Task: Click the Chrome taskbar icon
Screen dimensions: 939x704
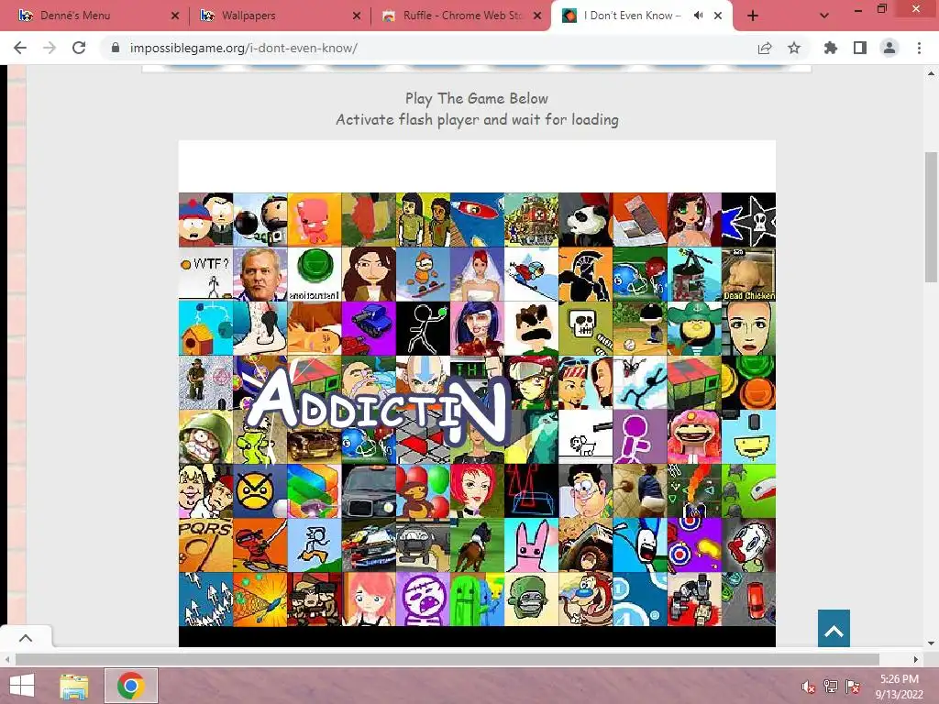Action: [x=131, y=686]
